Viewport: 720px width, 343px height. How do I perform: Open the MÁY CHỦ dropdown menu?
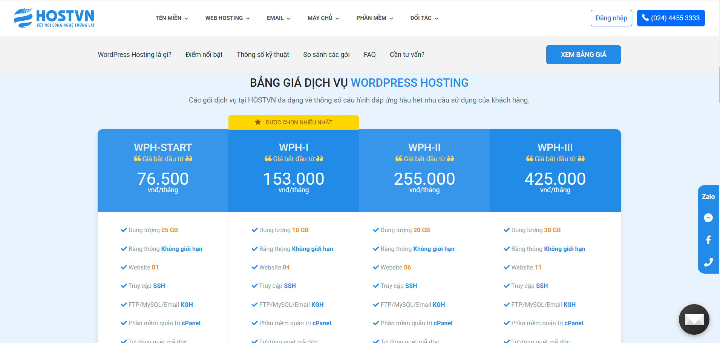click(x=323, y=18)
